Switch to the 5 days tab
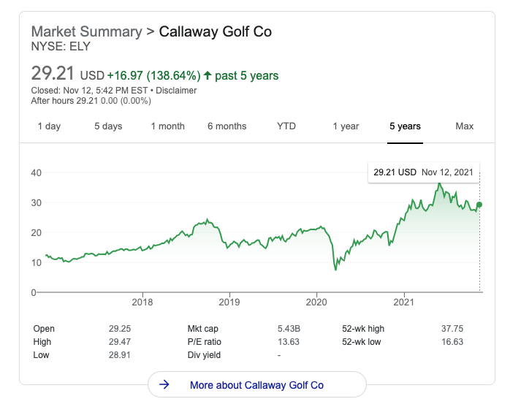The image size is (510, 407). (x=108, y=126)
